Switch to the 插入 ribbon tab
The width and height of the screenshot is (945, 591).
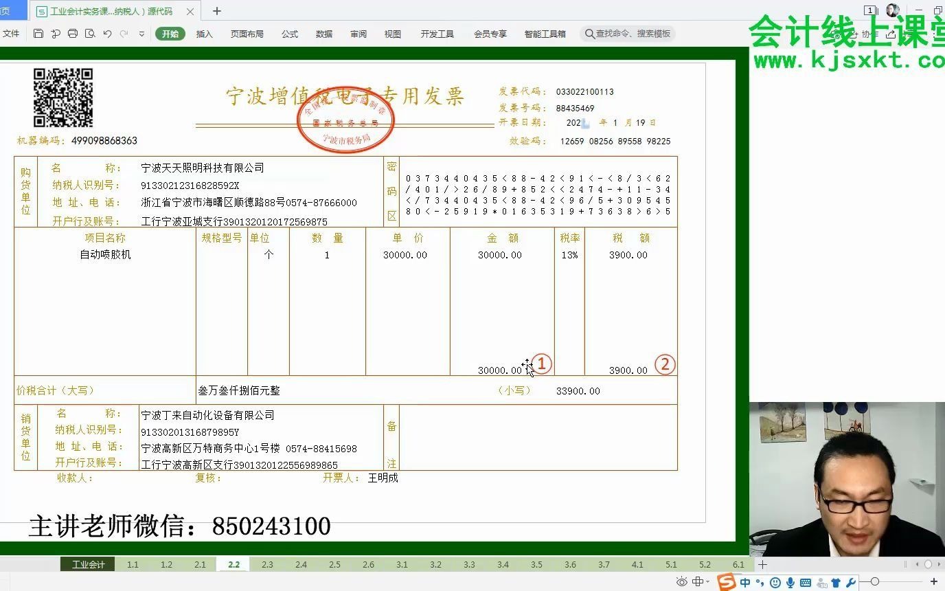click(205, 34)
